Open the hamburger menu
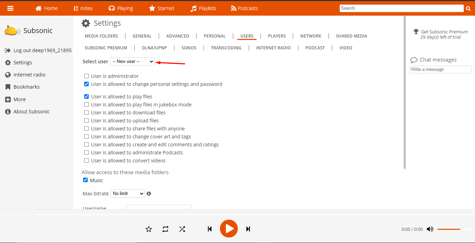This screenshot has width=475, height=243. [10, 8]
